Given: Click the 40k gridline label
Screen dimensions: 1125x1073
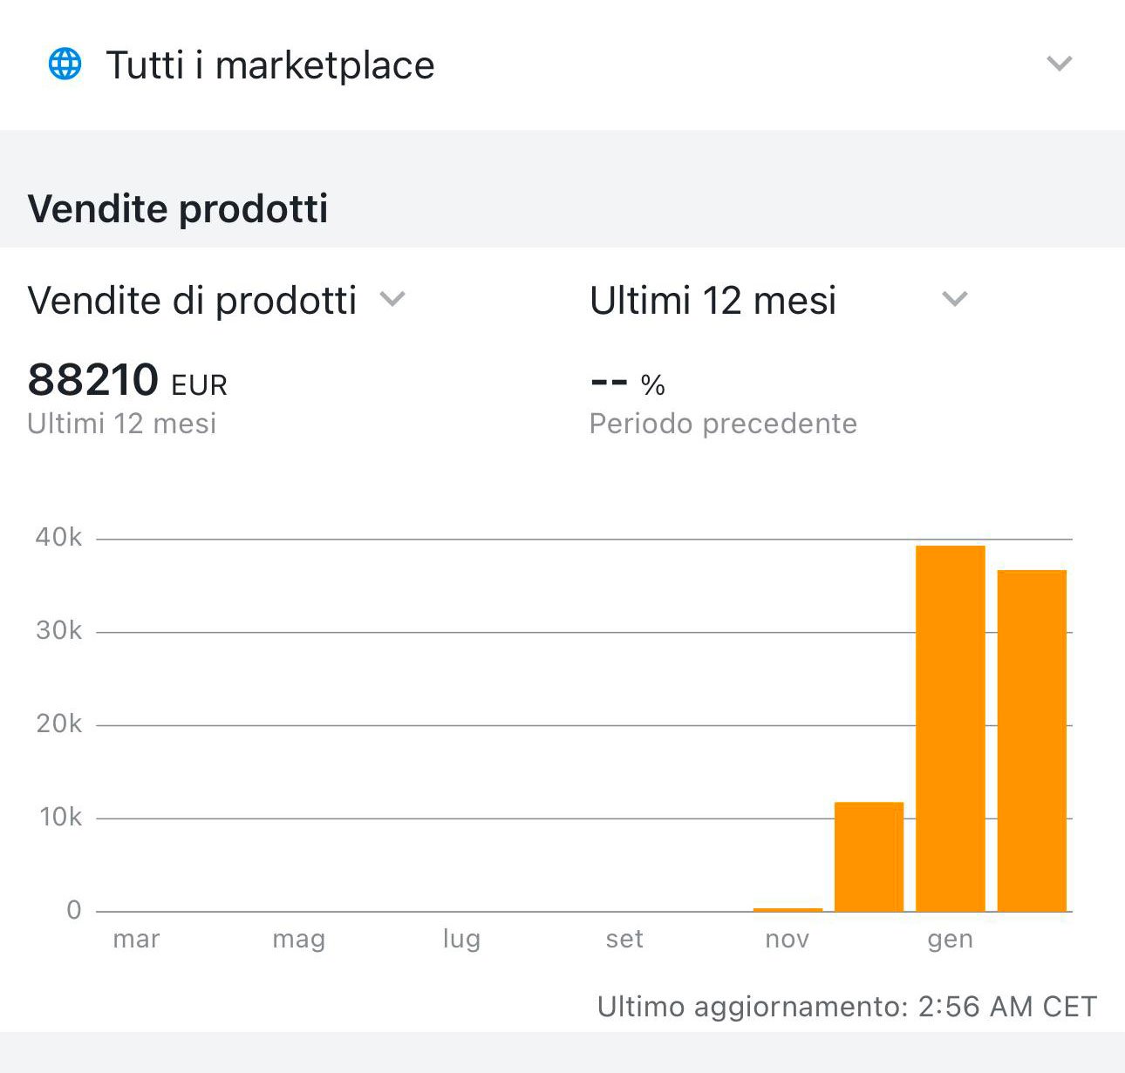Looking at the screenshot, I should [x=58, y=538].
